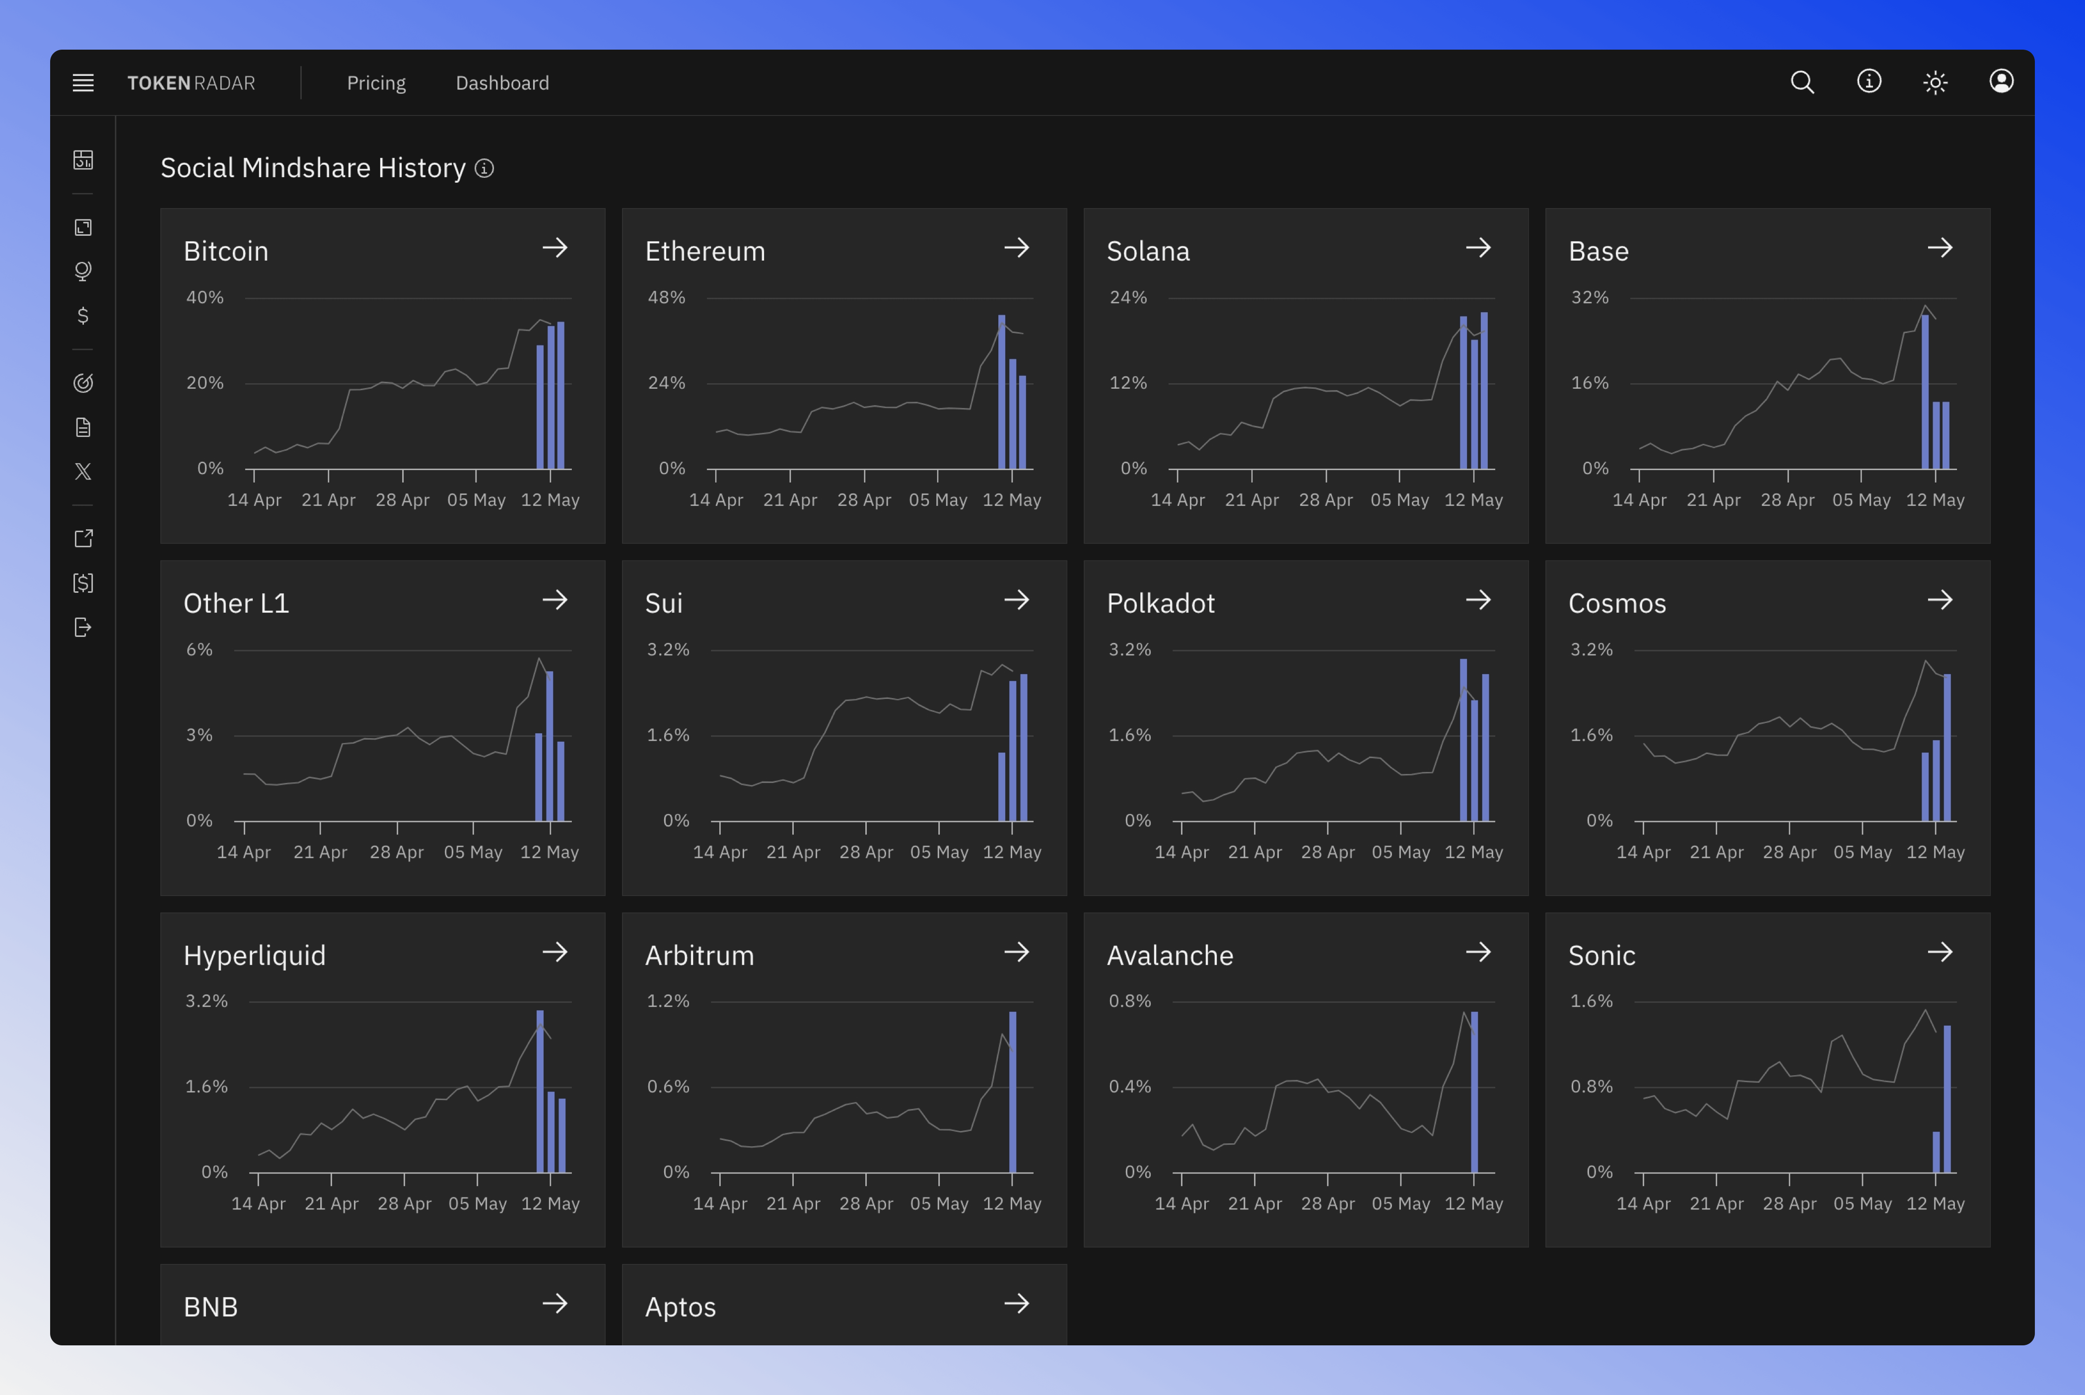Click the info icon in top bar
The image size is (2085, 1395).
coord(1869,82)
